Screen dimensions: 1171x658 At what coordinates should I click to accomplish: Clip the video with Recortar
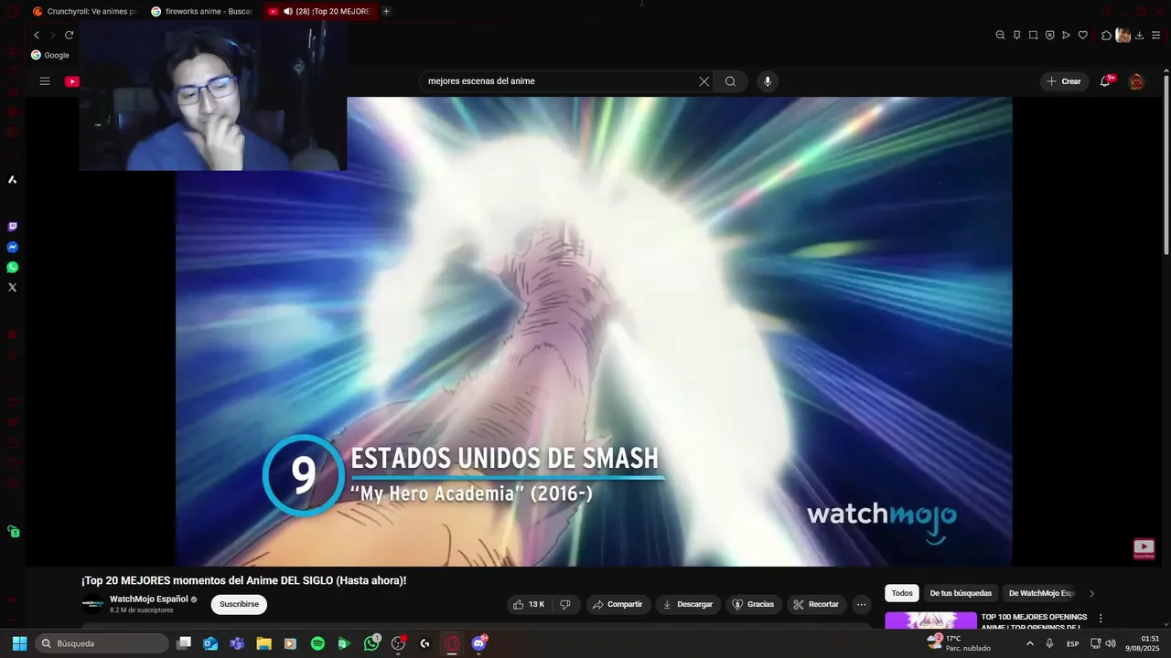tap(816, 604)
